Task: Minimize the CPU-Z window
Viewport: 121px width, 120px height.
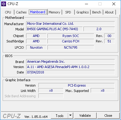Action: point(86,4)
